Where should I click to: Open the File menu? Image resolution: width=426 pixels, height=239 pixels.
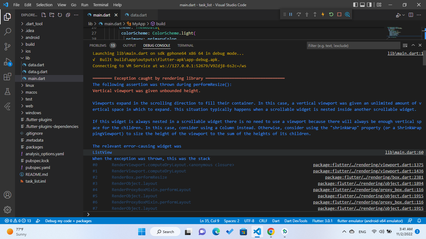(x=17, y=5)
